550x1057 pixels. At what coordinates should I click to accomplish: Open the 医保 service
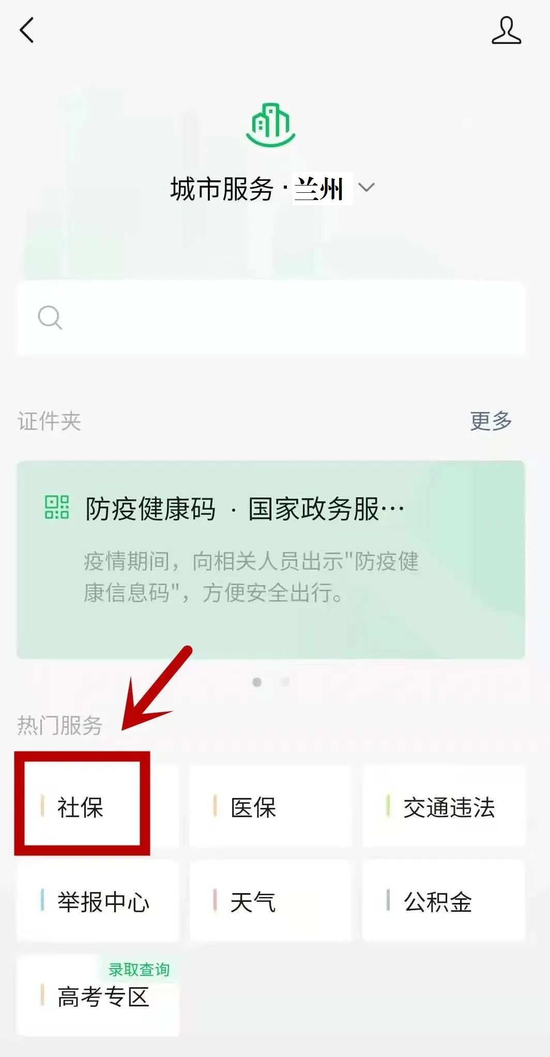pos(270,807)
